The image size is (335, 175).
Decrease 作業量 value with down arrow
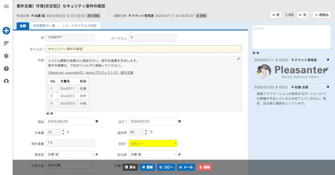tap(63, 134)
